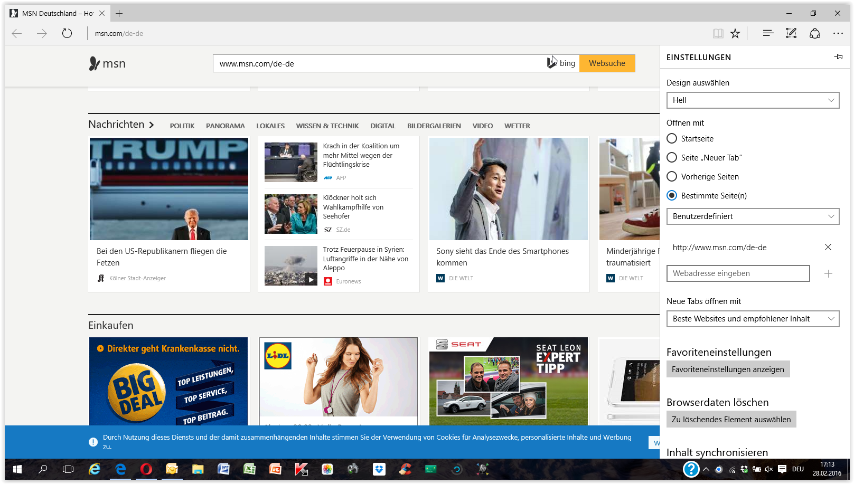Click the browser forward arrow
The width and height of the screenshot is (854, 484).
coord(42,33)
